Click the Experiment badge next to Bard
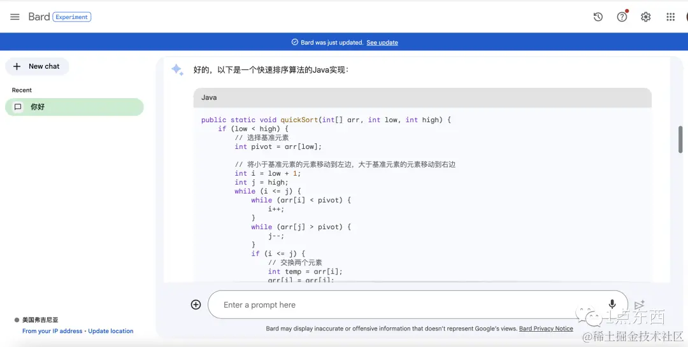 (72, 17)
